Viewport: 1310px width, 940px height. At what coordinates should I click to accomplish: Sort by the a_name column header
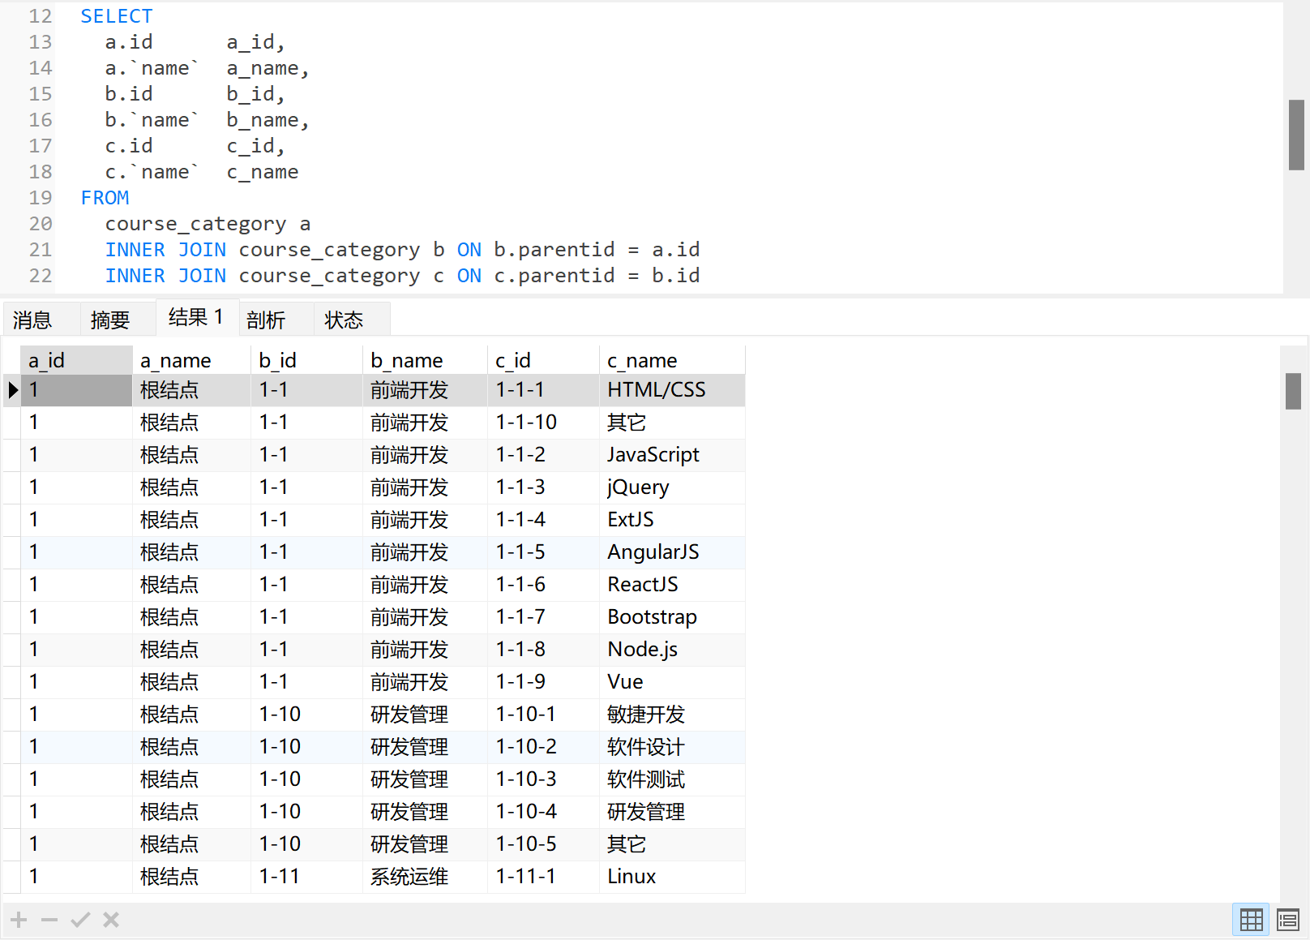click(x=191, y=360)
